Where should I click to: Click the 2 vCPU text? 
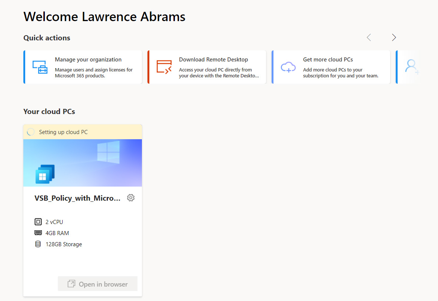[x=54, y=222]
